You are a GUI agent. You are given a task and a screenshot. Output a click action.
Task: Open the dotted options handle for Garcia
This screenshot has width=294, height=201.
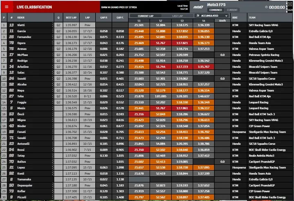[53, 31]
